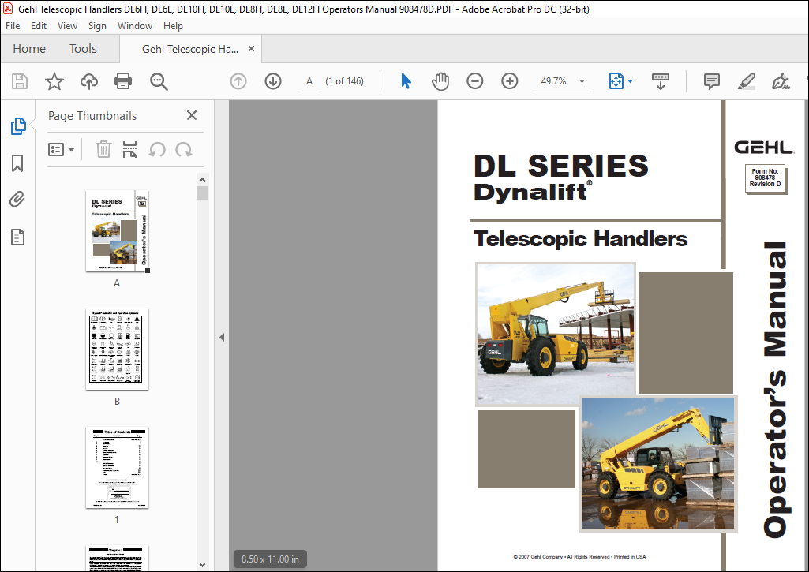809x572 pixels.
Task: Click thumbnails scrollbar up arrow
Action: [x=202, y=180]
